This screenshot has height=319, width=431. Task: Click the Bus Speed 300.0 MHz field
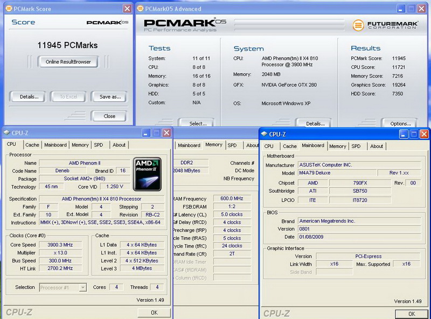[x=60, y=260]
